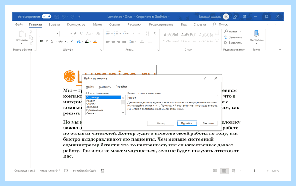Screen dimensions: 296x186
Task: Open the Заменить tab in the dialog
Action: [x=105, y=87]
